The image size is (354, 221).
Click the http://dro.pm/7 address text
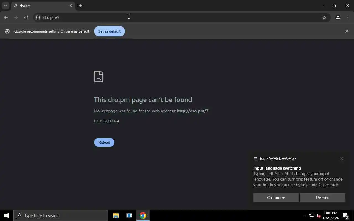pyautogui.click(x=192, y=111)
